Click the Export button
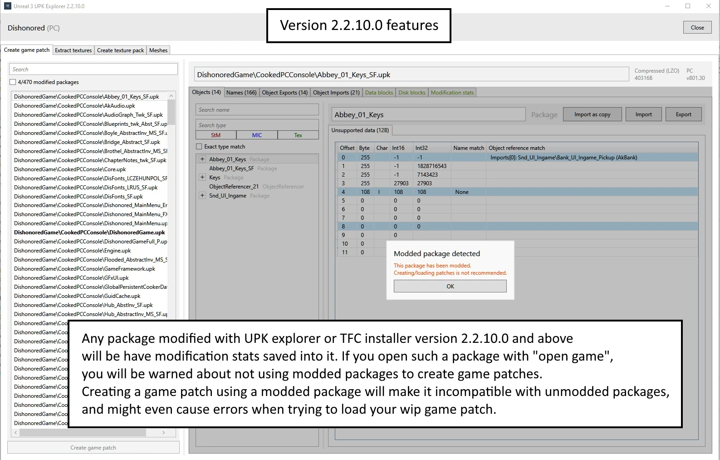This screenshot has height=460, width=720. coord(683,114)
